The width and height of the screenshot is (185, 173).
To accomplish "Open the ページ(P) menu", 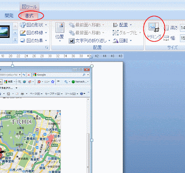I will point(36,93).
